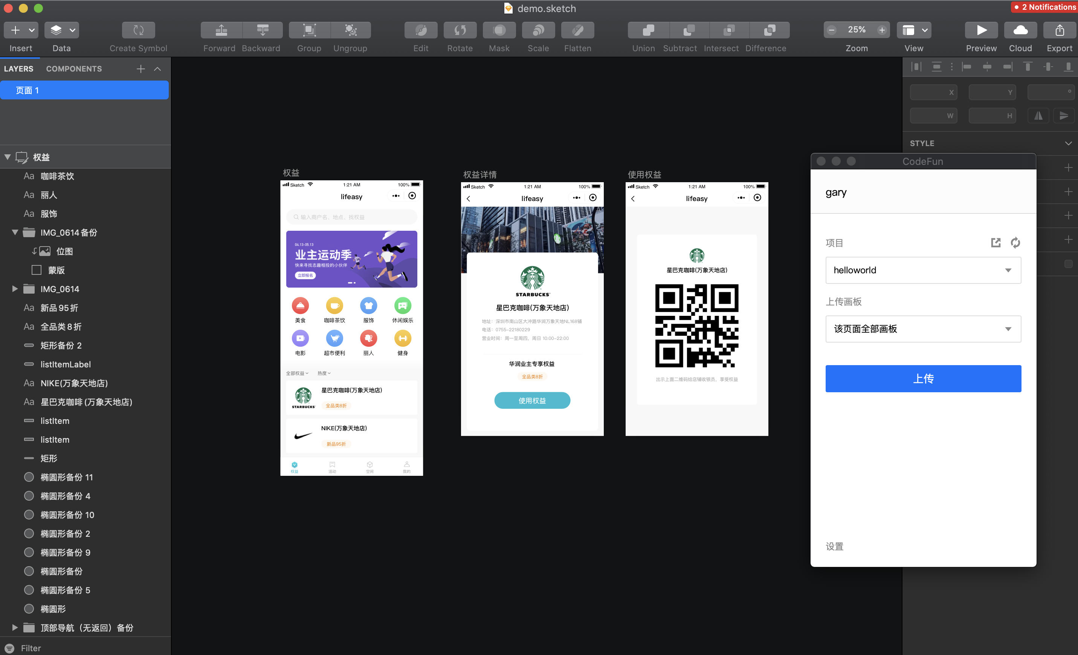Add a style with top plus button

pyautogui.click(x=1068, y=168)
